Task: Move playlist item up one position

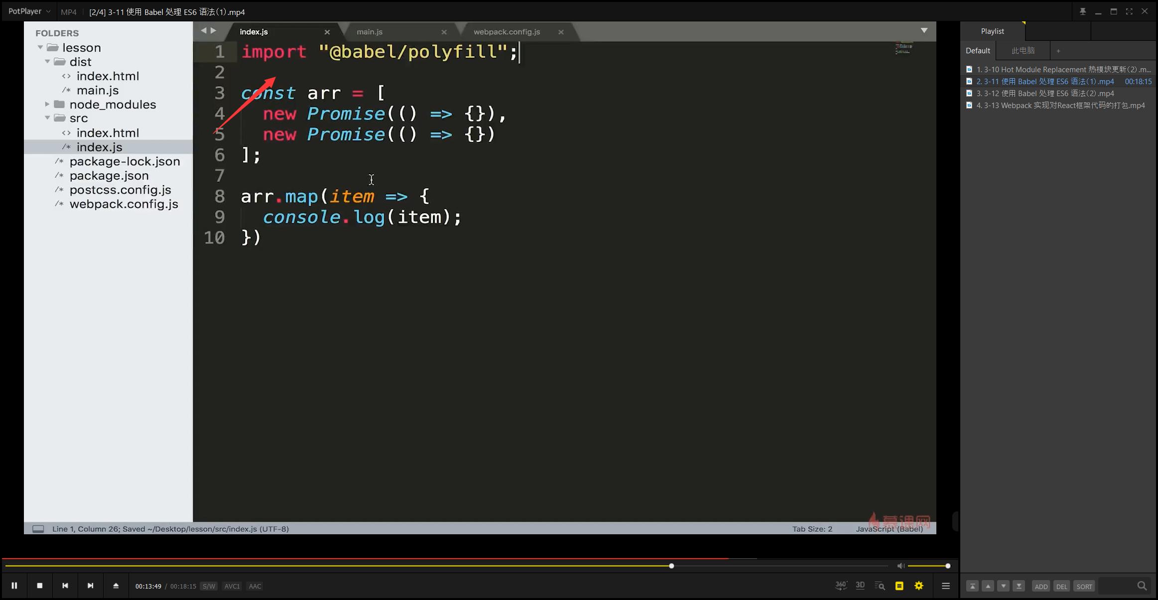Action: [988, 586]
